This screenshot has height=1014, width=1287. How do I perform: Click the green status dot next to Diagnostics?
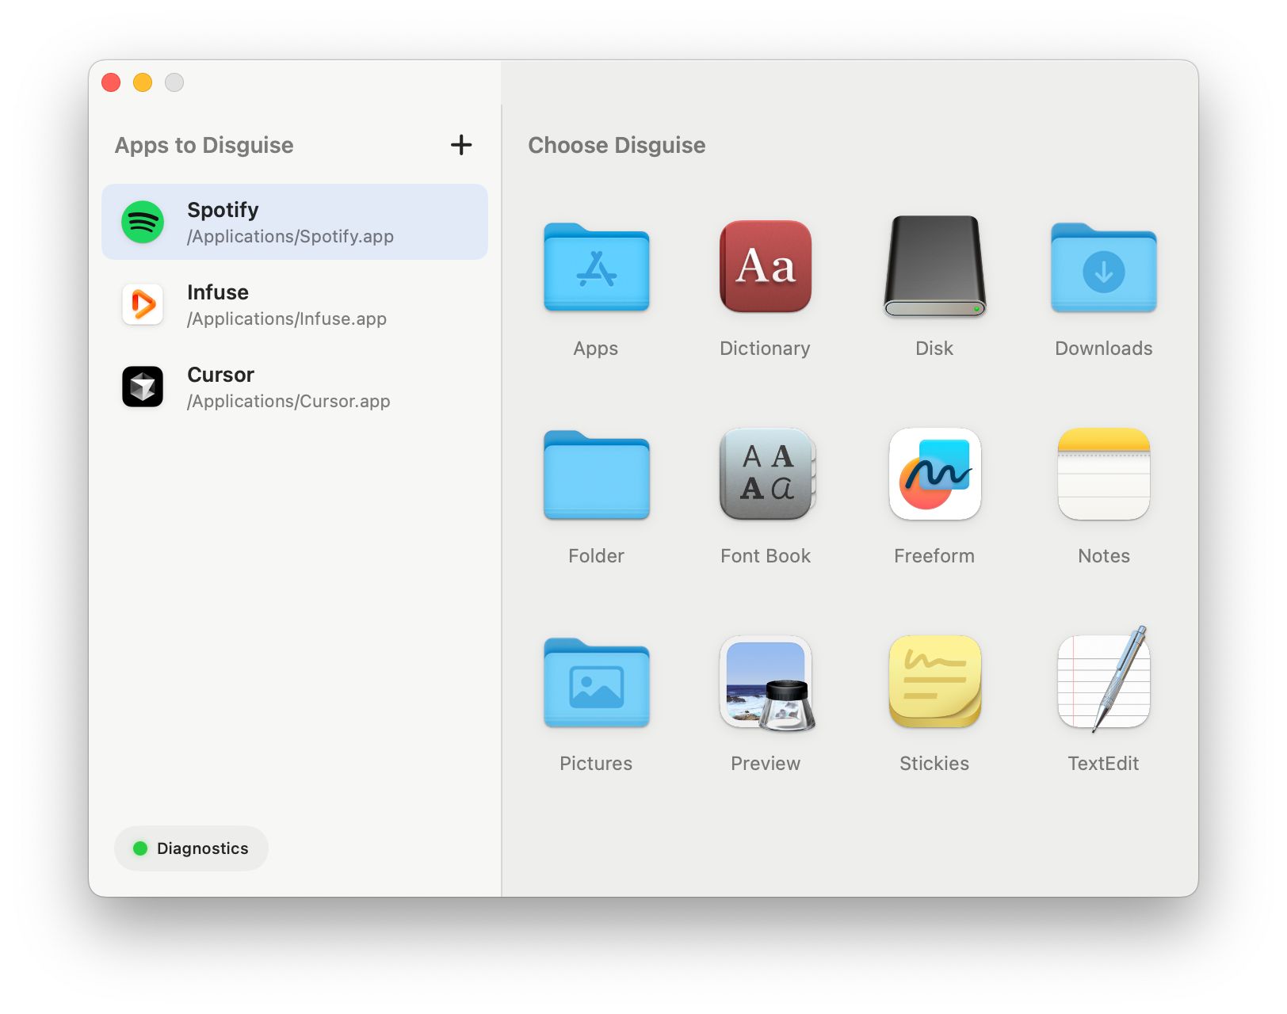coord(142,848)
